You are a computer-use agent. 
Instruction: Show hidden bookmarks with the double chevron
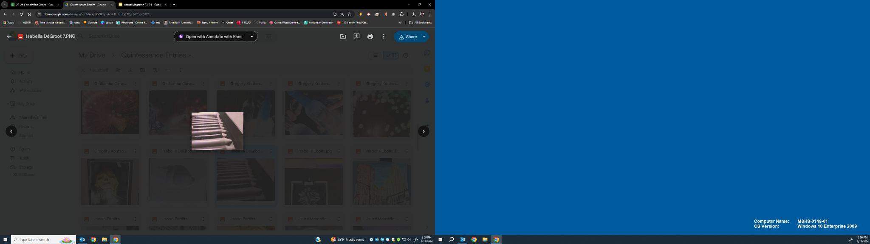[x=400, y=22]
